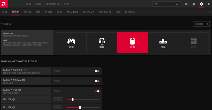Show help for 最大 FPS
The image size is (212, 110).
tap(14, 107)
